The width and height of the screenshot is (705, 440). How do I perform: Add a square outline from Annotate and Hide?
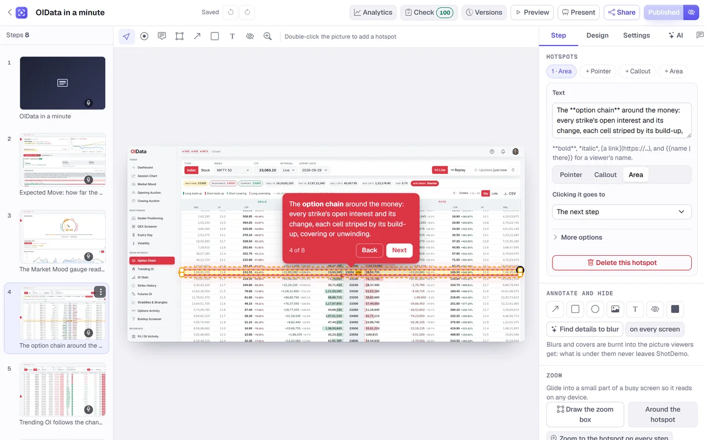[575, 309]
